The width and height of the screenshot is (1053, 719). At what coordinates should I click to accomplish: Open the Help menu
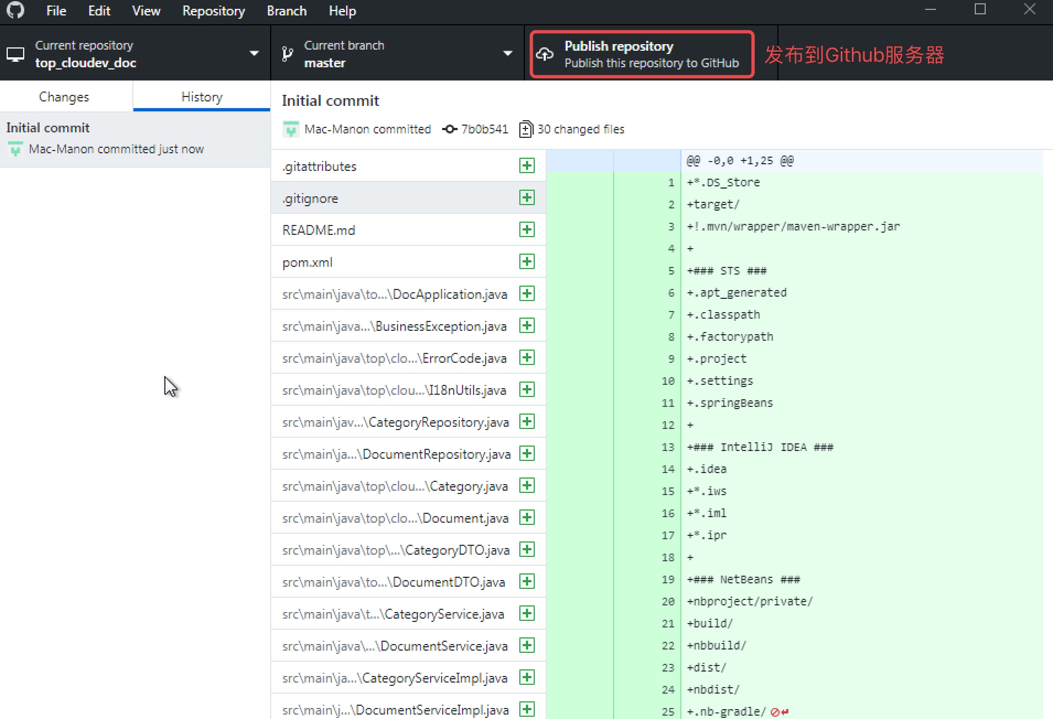pyautogui.click(x=342, y=11)
